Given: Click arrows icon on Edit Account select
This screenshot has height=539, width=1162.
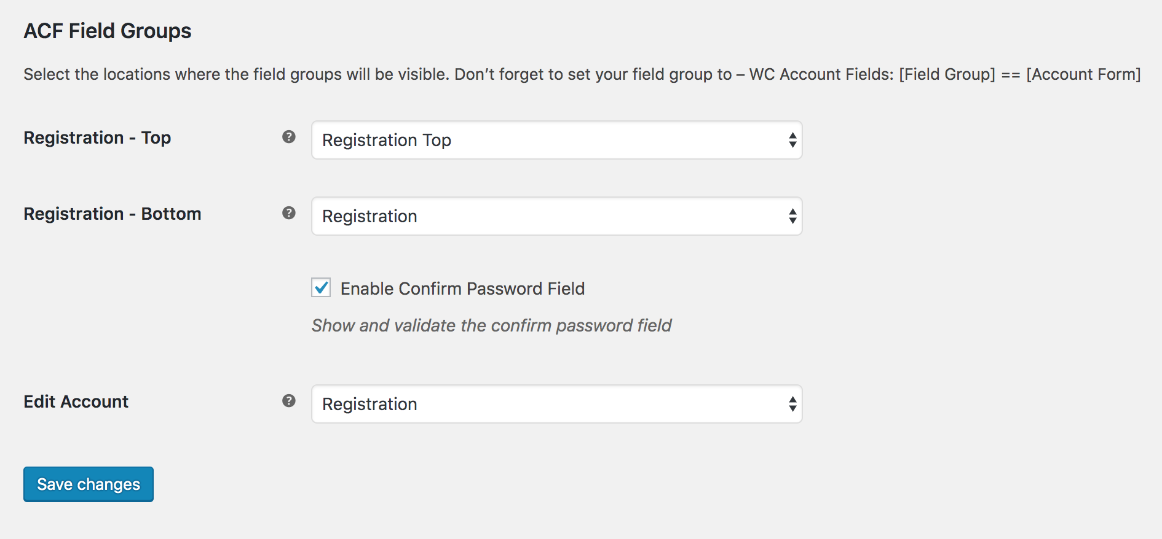Looking at the screenshot, I should click(792, 404).
